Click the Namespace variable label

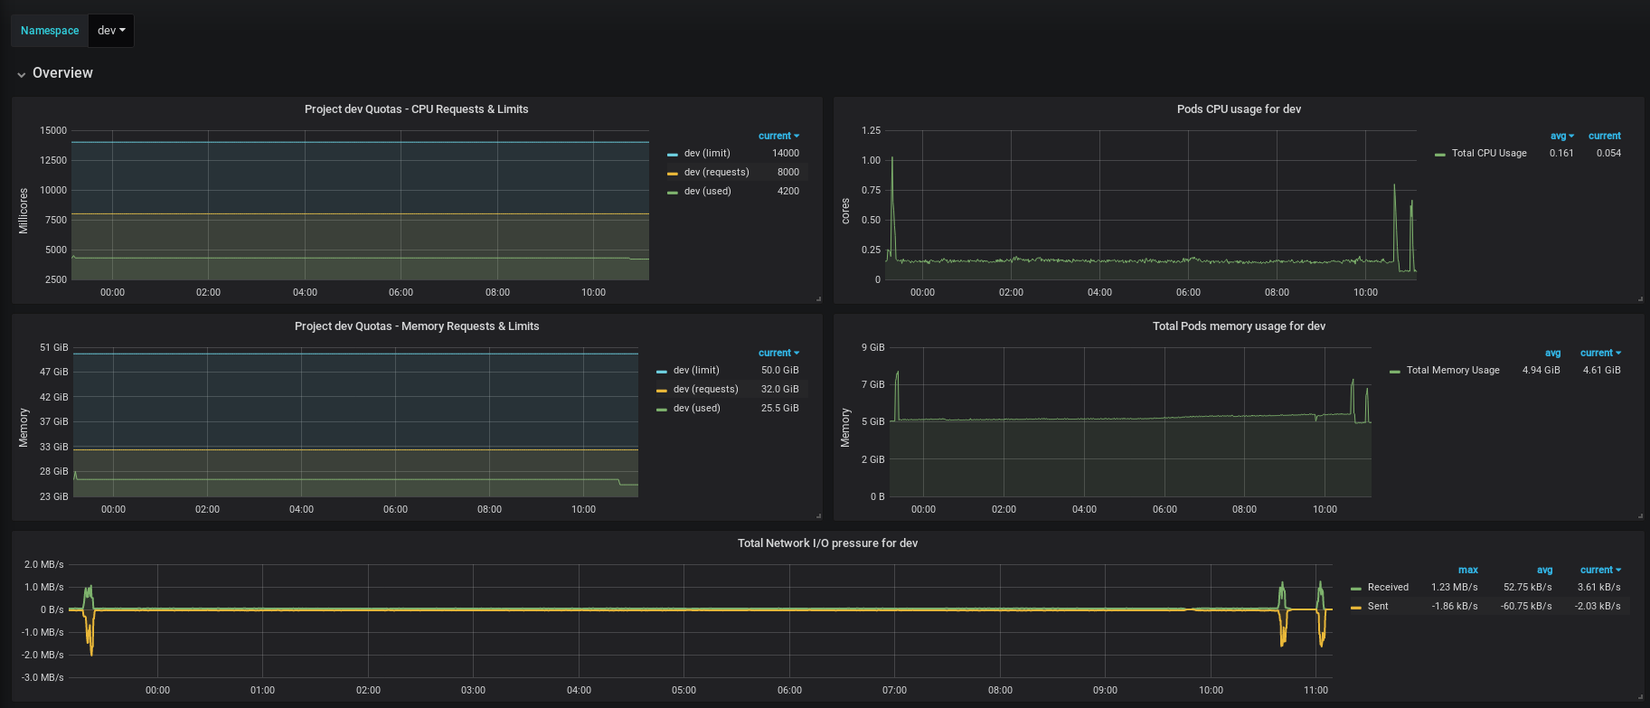tap(50, 31)
